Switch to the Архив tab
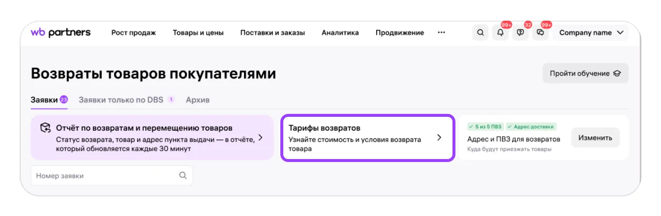The height and width of the screenshot is (216, 661). click(x=198, y=100)
